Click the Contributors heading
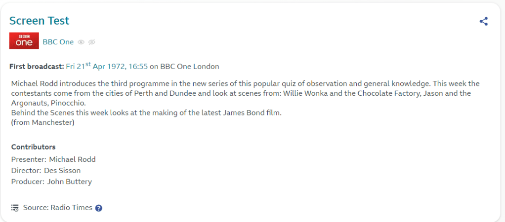 point(33,147)
